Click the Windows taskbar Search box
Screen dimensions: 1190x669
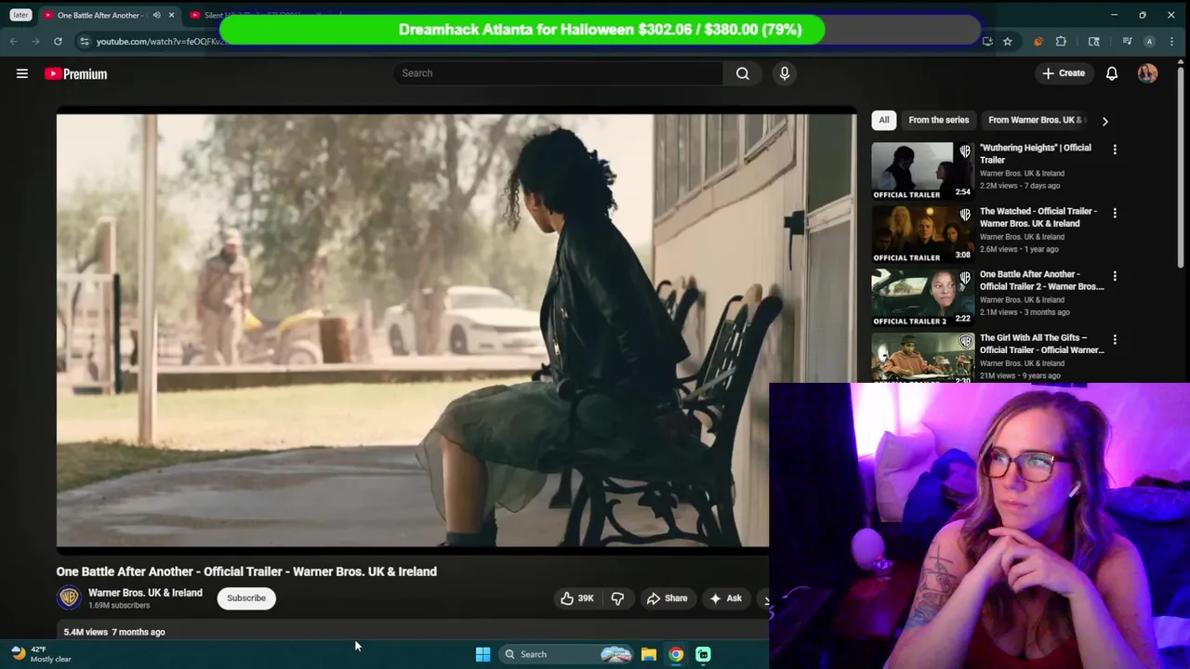[x=567, y=654]
